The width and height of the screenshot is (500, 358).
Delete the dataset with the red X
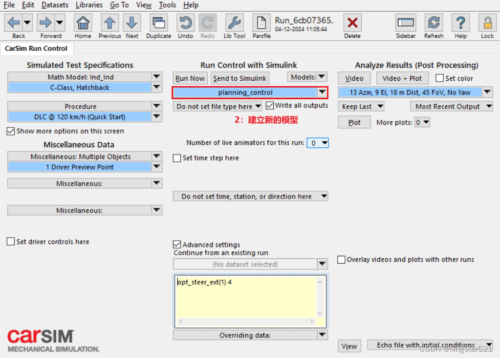[352, 23]
